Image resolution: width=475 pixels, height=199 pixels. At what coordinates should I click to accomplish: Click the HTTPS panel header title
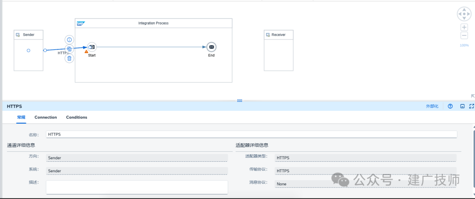[14, 107]
